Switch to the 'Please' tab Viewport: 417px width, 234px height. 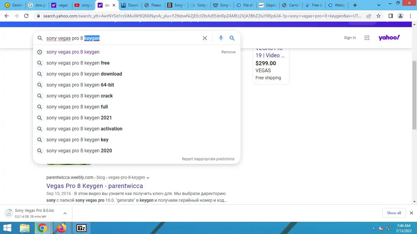[x=153, y=5]
